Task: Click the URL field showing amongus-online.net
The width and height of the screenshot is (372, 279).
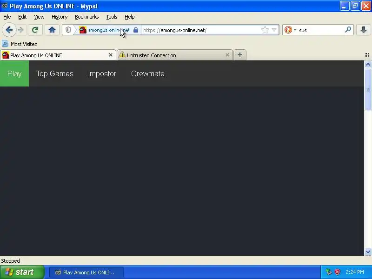Action: click(x=201, y=30)
